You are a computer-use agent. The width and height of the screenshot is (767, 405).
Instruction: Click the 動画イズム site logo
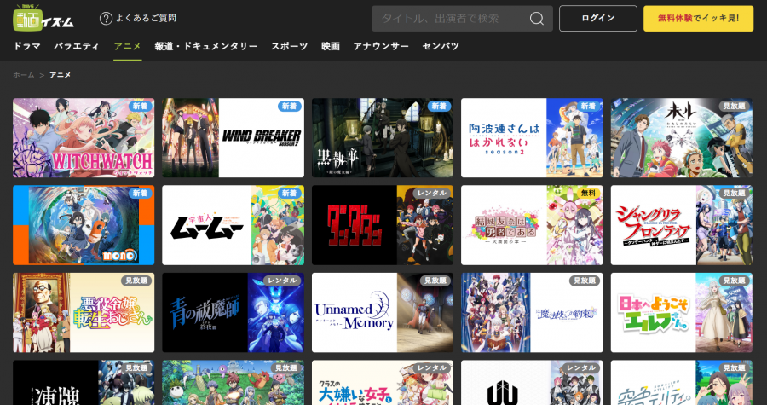coord(43,18)
